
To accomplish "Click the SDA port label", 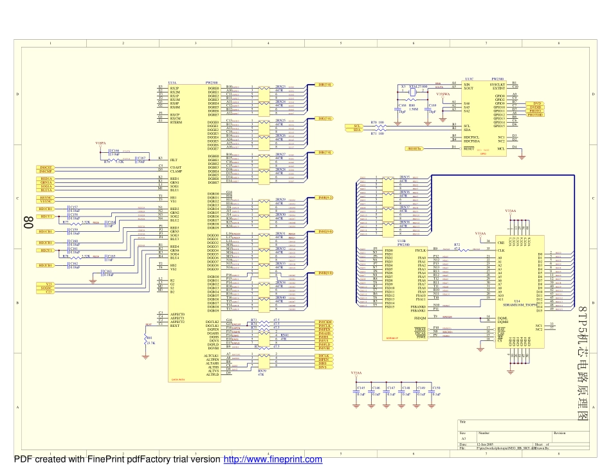I will coord(354,130).
